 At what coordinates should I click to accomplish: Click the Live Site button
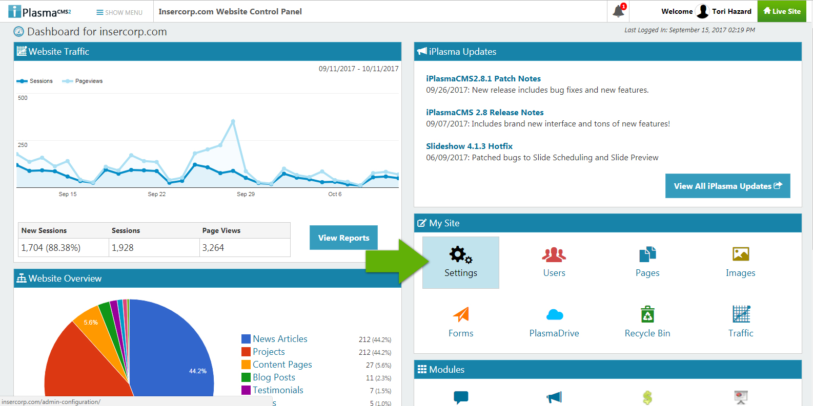[782, 11]
